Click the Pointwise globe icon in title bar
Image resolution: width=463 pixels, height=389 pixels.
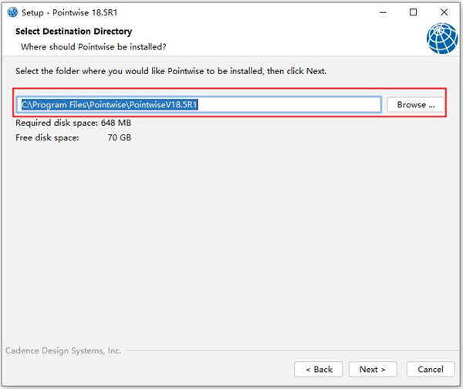click(12, 12)
